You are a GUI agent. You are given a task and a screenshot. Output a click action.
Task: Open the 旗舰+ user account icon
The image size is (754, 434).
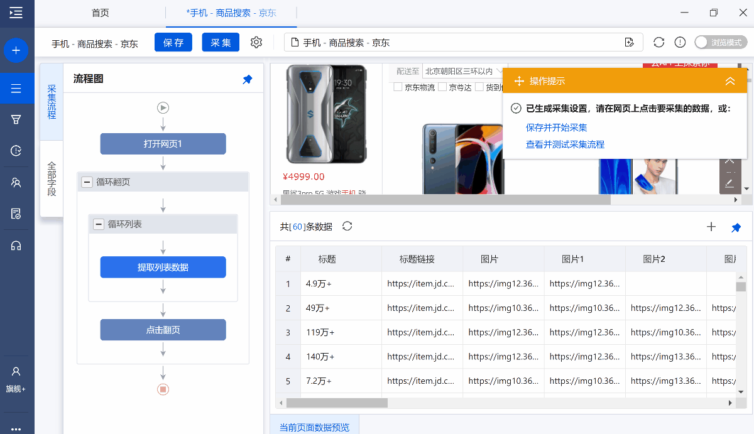16,379
